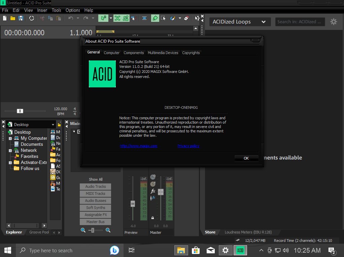Open the View menu
This screenshot has width=344, height=257.
[29, 10]
